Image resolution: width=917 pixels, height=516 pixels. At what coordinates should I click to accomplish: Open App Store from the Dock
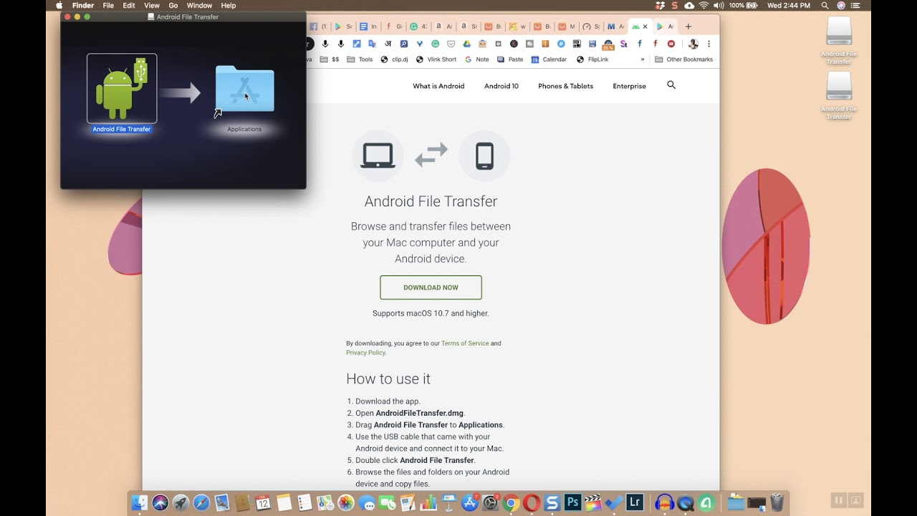pos(469,503)
